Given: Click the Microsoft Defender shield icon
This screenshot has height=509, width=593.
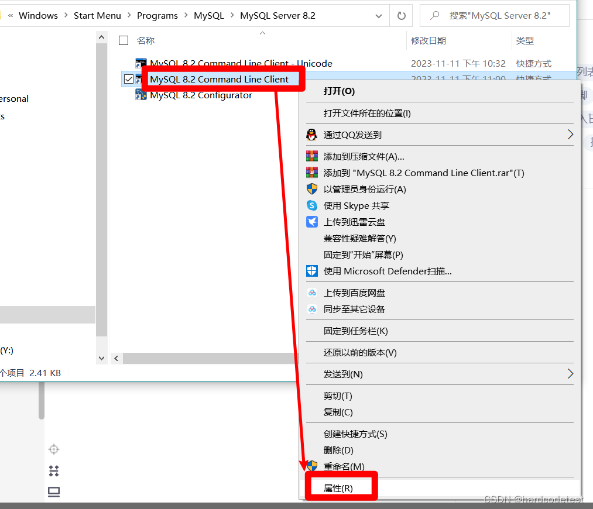Looking at the screenshot, I should 311,270.
